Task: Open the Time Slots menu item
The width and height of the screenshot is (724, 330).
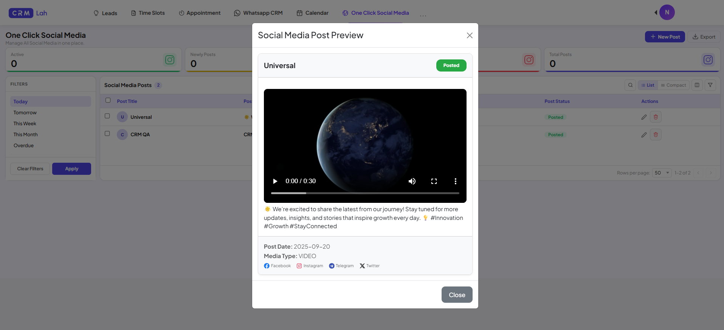Action: tap(148, 13)
